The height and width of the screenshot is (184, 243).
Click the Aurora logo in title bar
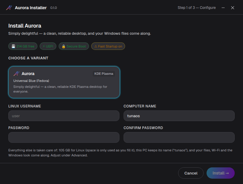pos(9,8)
